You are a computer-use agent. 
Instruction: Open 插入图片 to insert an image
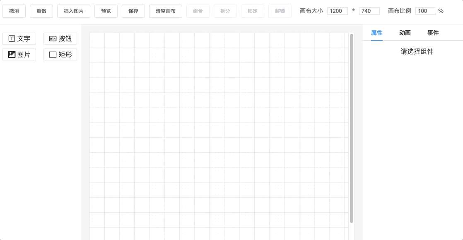click(x=74, y=11)
